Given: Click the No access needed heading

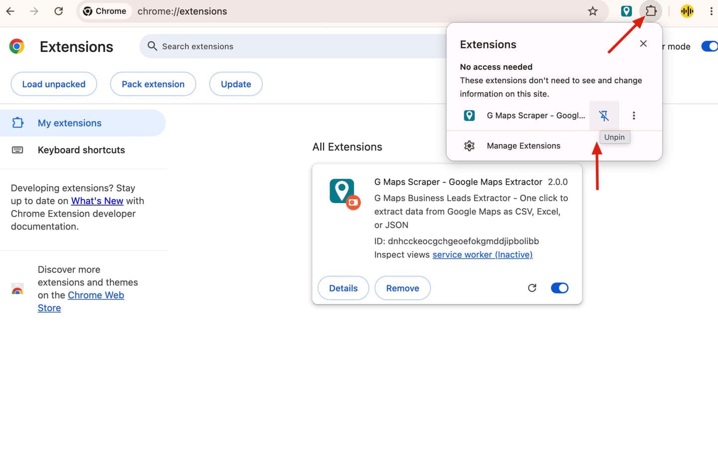Looking at the screenshot, I should tap(496, 67).
